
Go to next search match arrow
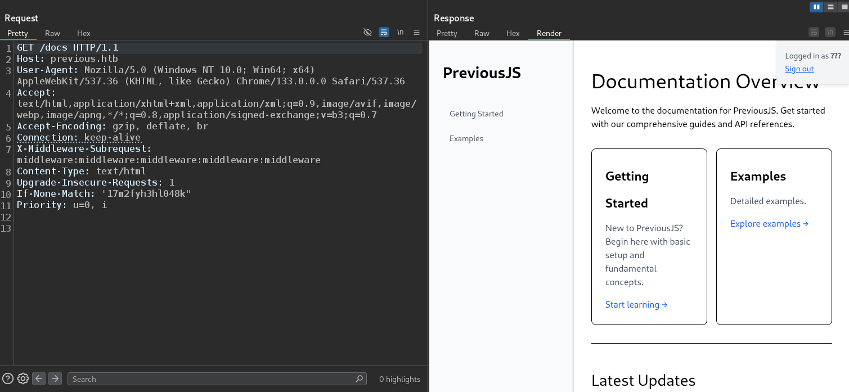pos(55,379)
